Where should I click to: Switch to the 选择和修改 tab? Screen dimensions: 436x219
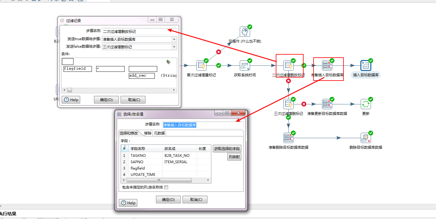pyautogui.click(x=129, y=133)
